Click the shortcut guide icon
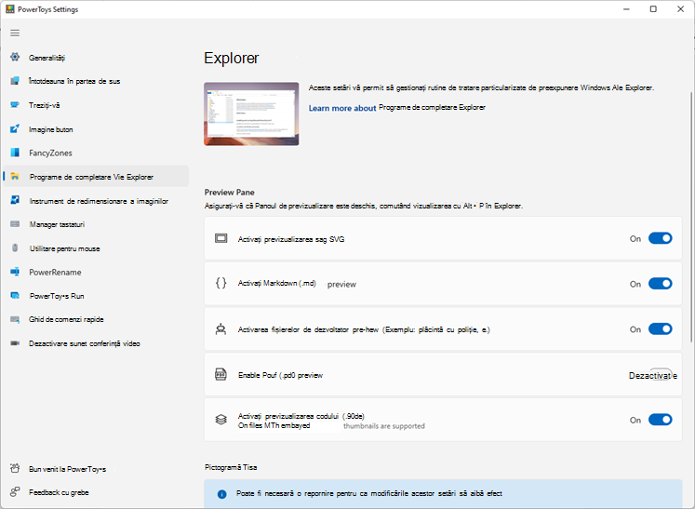The image size is (695, 509). tap(15, 319)
